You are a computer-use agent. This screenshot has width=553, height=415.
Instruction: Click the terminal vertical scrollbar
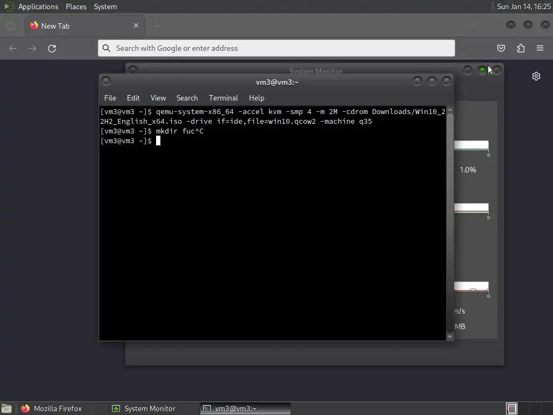pyautogui.click(x=450, y=223)
